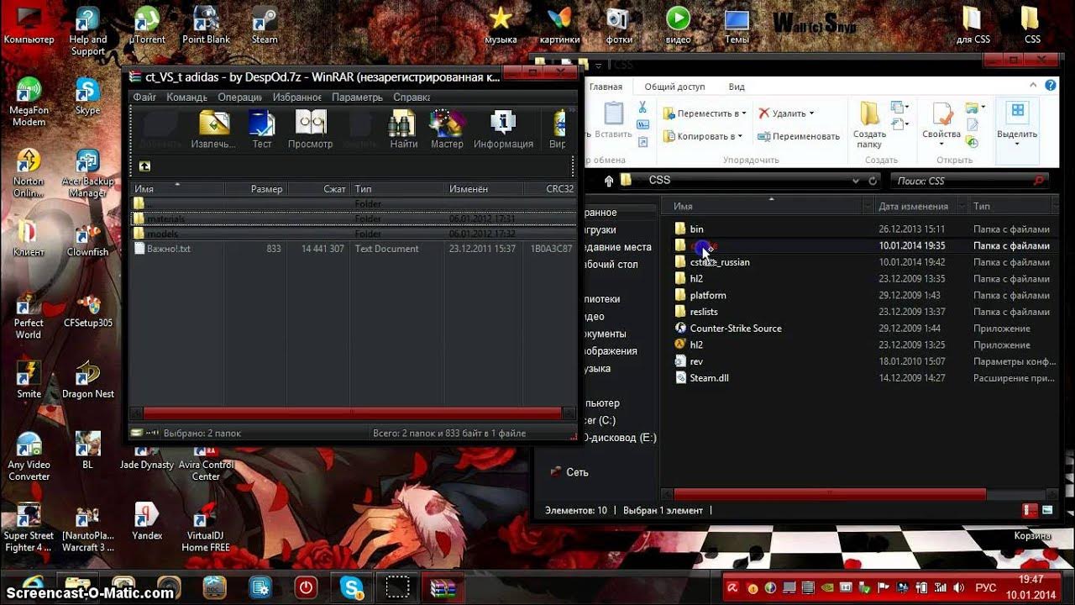This screenshot has height=605, width=1075.
Task: Open the Параметры menu in WinRAR
Action: pos(357,97)
